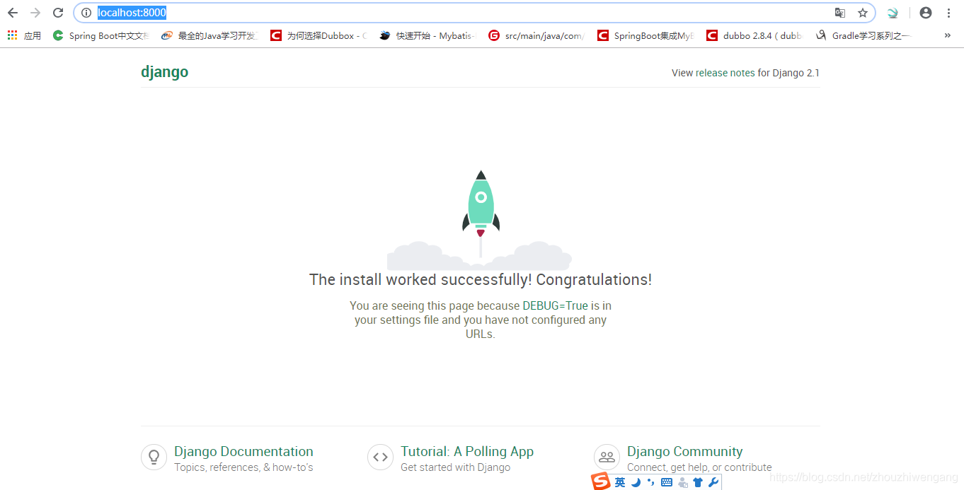Open the wrench tools icon in IME bar

click(x=713, y=482)
